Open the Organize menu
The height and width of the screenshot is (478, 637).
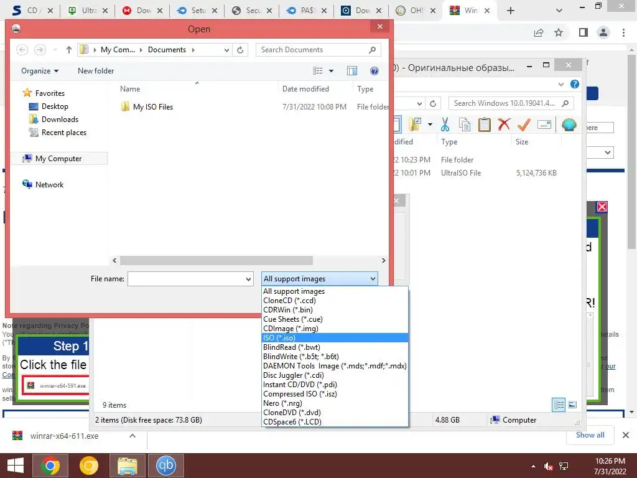click(x=40, y=71)
